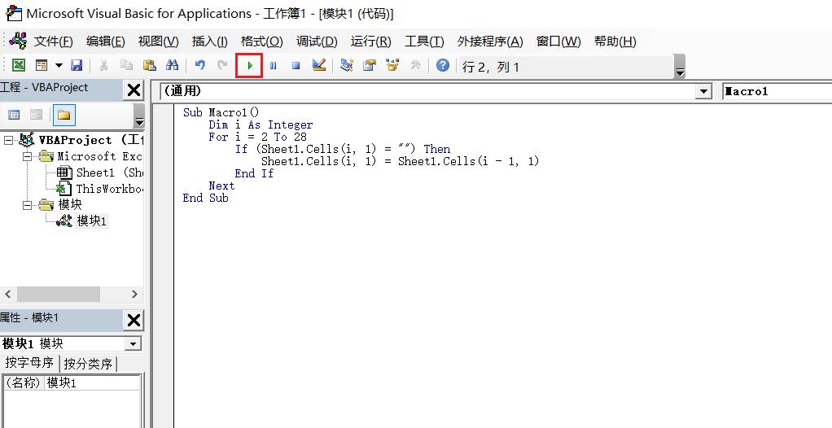Click the Insert UserForm toolbar icon
Image resolution: width=832 pixels, height=428 pixels.
pos(42,65)
